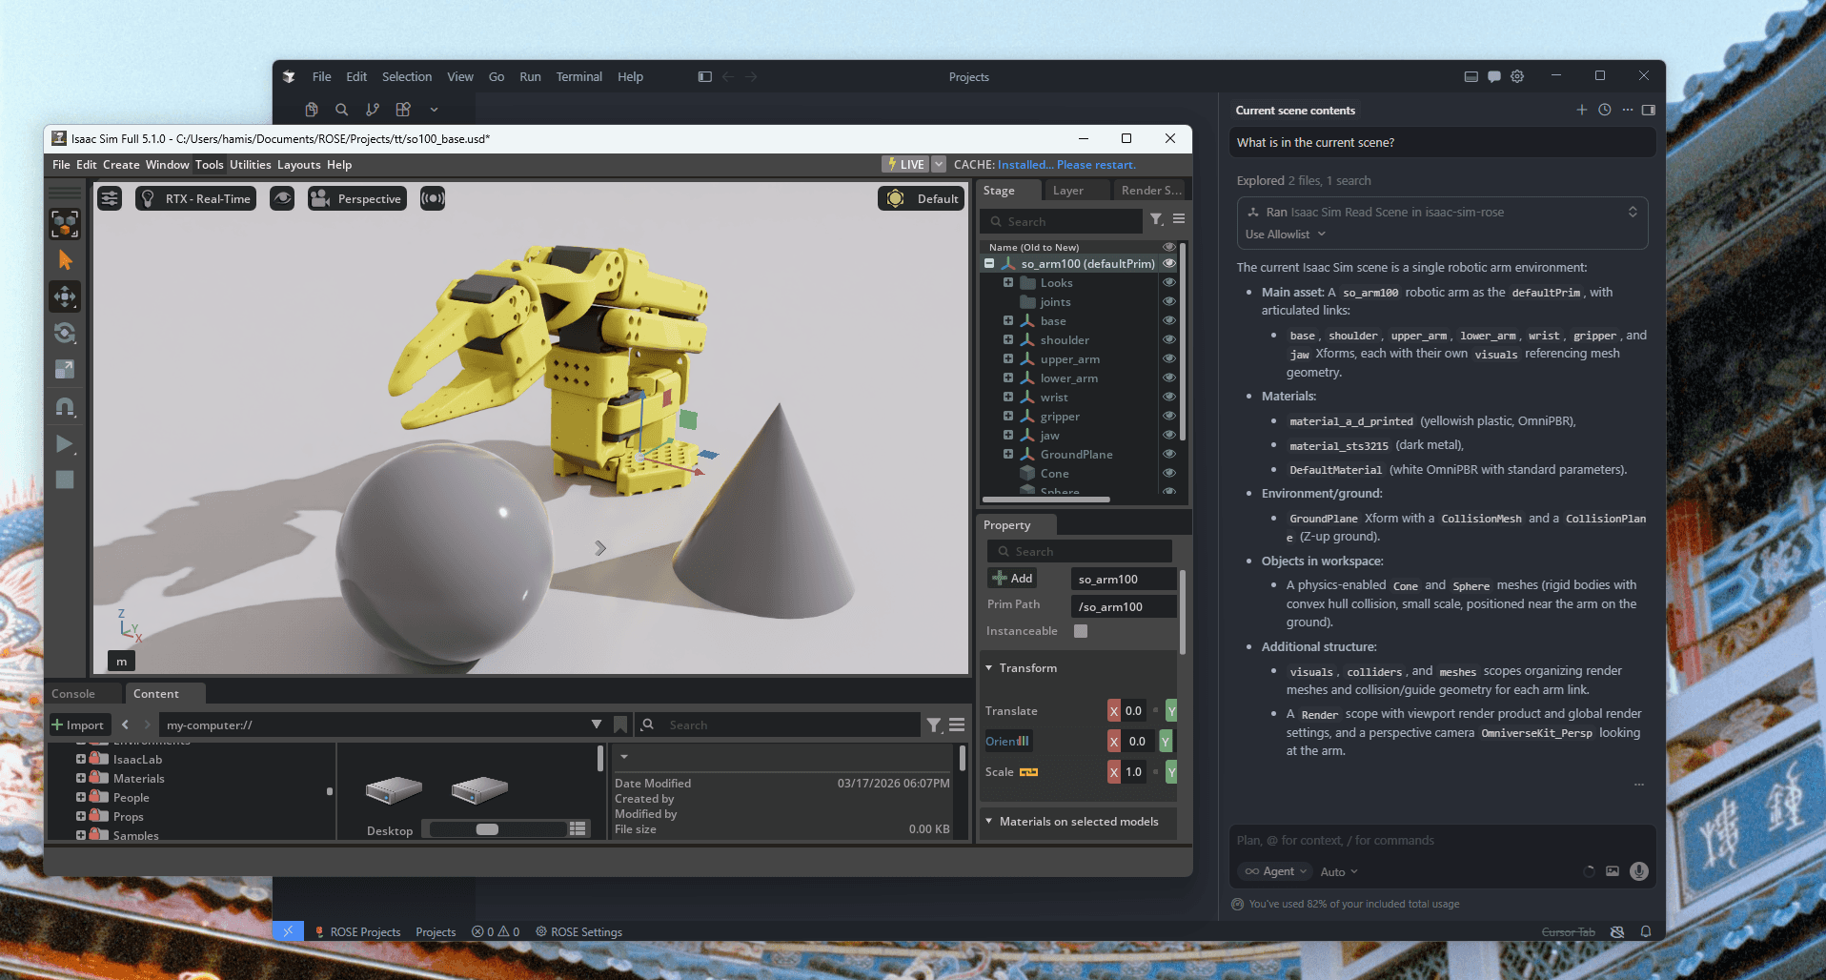Open the Utilities menu in Isaac Sim
The width and height of the screenshot is (1826, 980).
tap(250, 165)
